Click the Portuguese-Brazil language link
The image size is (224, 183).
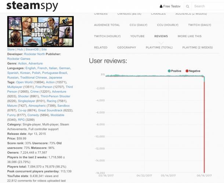click(x=54, y=73)
